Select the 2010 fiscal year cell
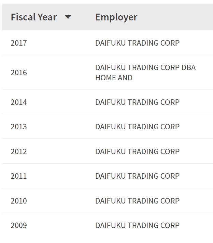213x243 pixels. tap(19, 201)
